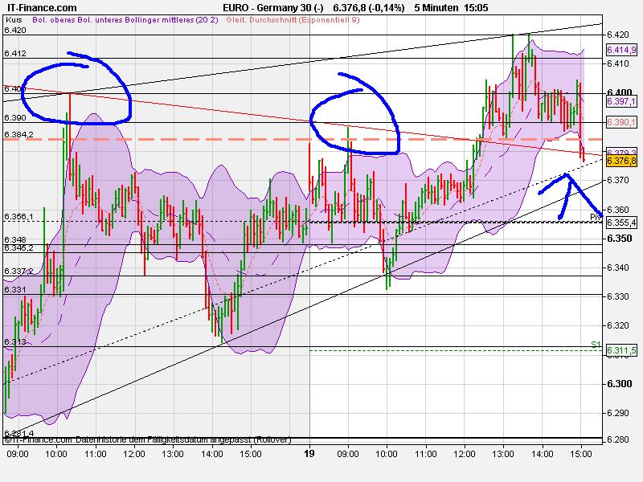
Task: Select the red price tag 6.397,1
Action: click(620, 103)
